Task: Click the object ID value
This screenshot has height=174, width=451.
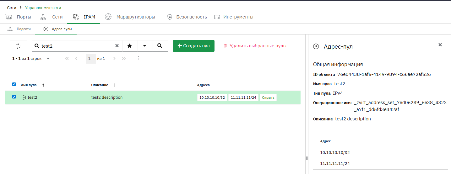Action: click(384, 74)
